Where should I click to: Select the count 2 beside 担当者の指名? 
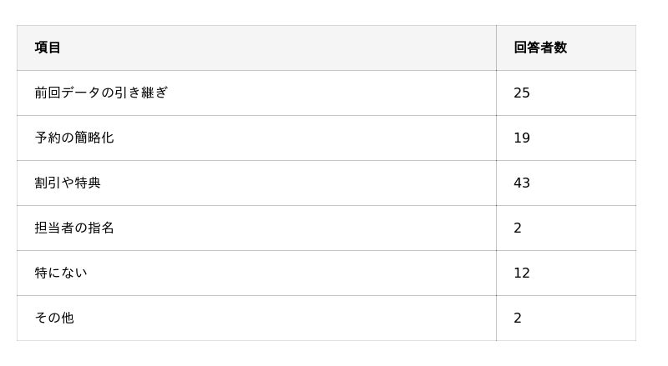coord(518,228)
